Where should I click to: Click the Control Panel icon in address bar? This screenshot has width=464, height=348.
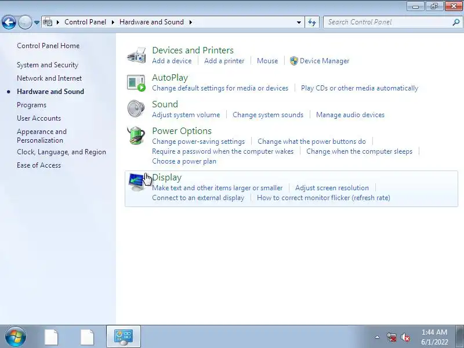pos(48,22)
